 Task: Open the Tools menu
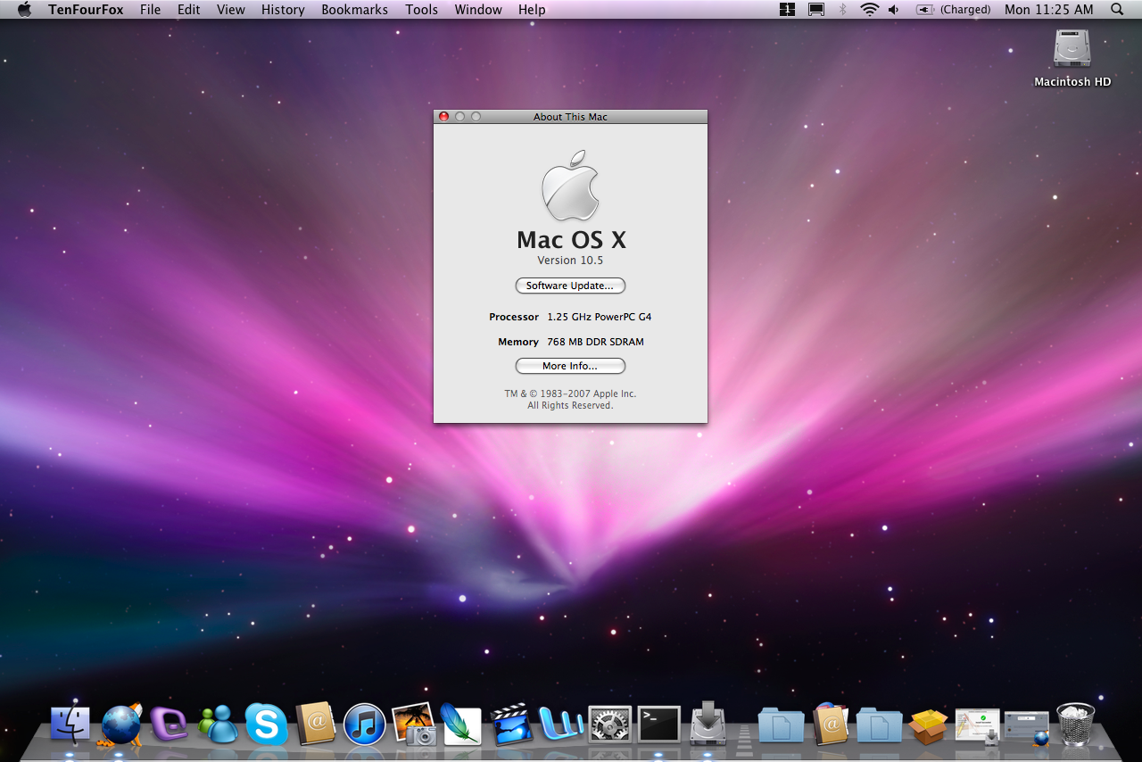coord(421,9)
